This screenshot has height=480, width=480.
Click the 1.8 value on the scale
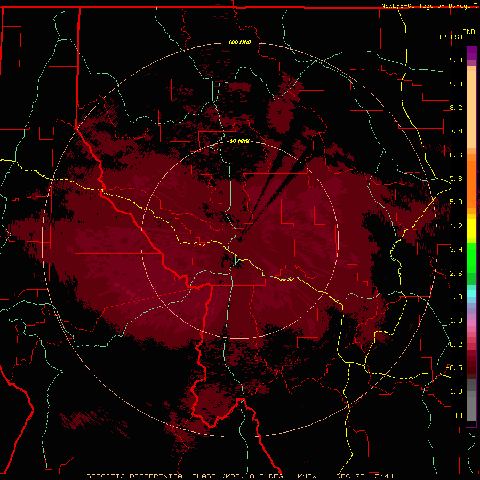coord(456,297)
